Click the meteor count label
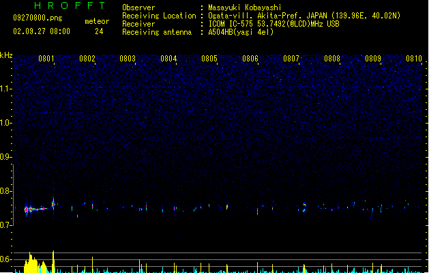Screen dimensions: 429x273 [x=97, y=21]
